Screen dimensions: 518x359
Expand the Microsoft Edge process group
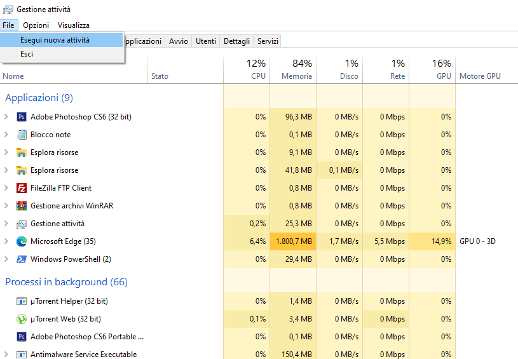pos(6,241)
